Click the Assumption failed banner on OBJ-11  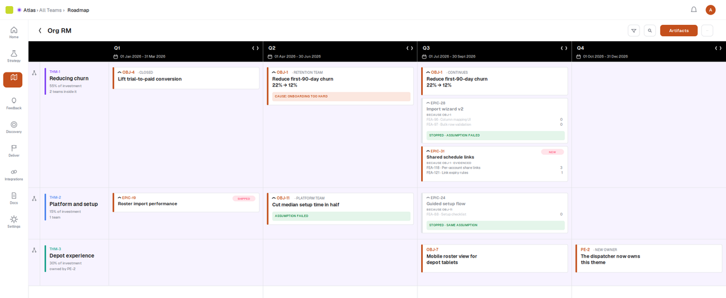pos(341,216)
